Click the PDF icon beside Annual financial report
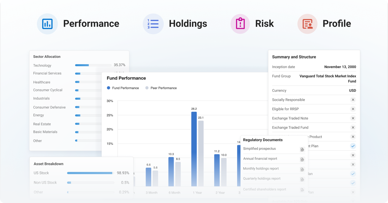 click(x=302, y=159)
